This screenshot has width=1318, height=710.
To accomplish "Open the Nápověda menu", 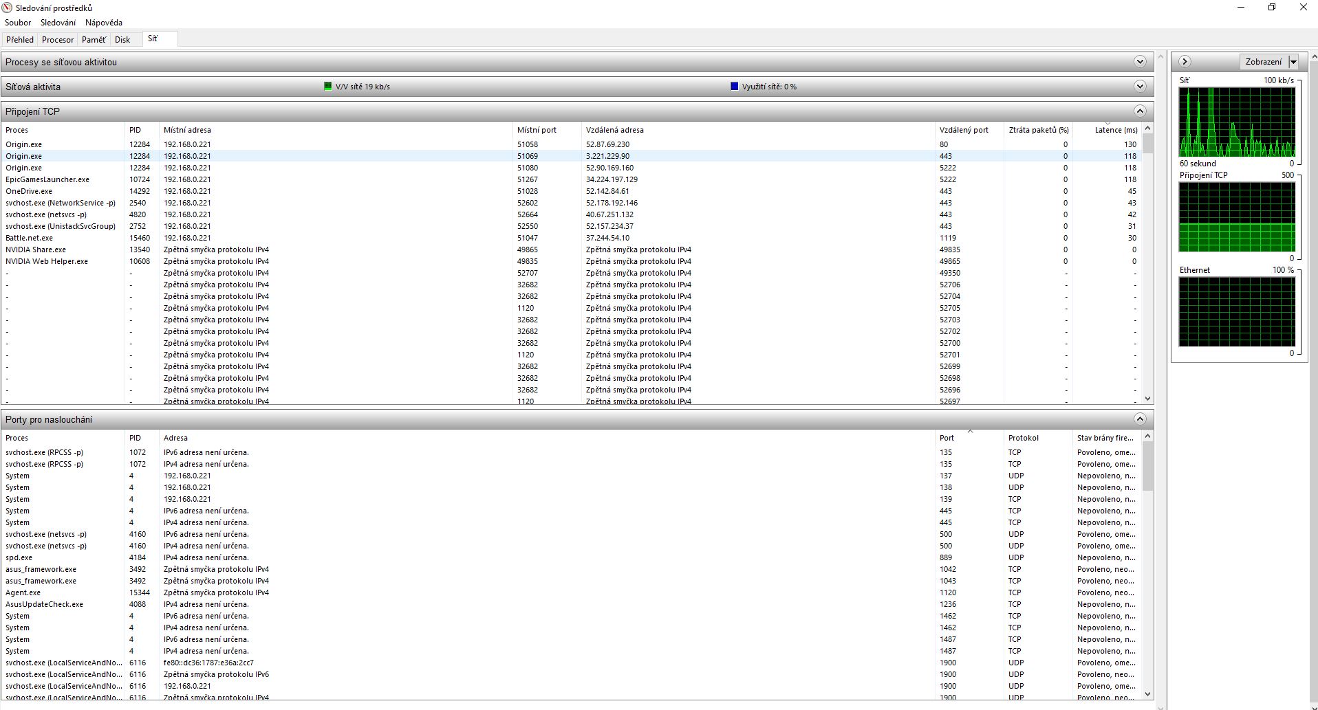I will (x=104, y=23).
